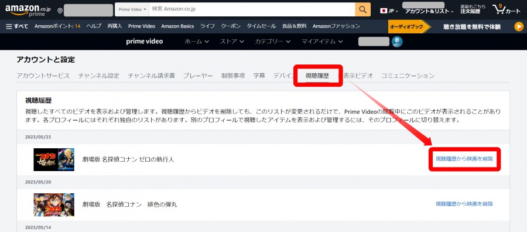Switch to チャンネル請求書 tab
The height and width of the screenshot is (232, 527).
151,76
